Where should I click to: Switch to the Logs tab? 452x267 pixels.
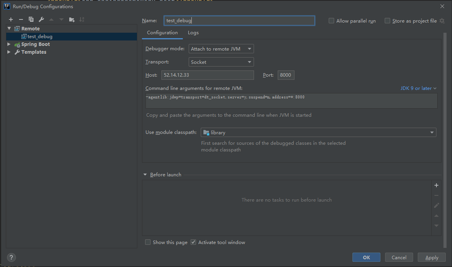coord(193,33)
